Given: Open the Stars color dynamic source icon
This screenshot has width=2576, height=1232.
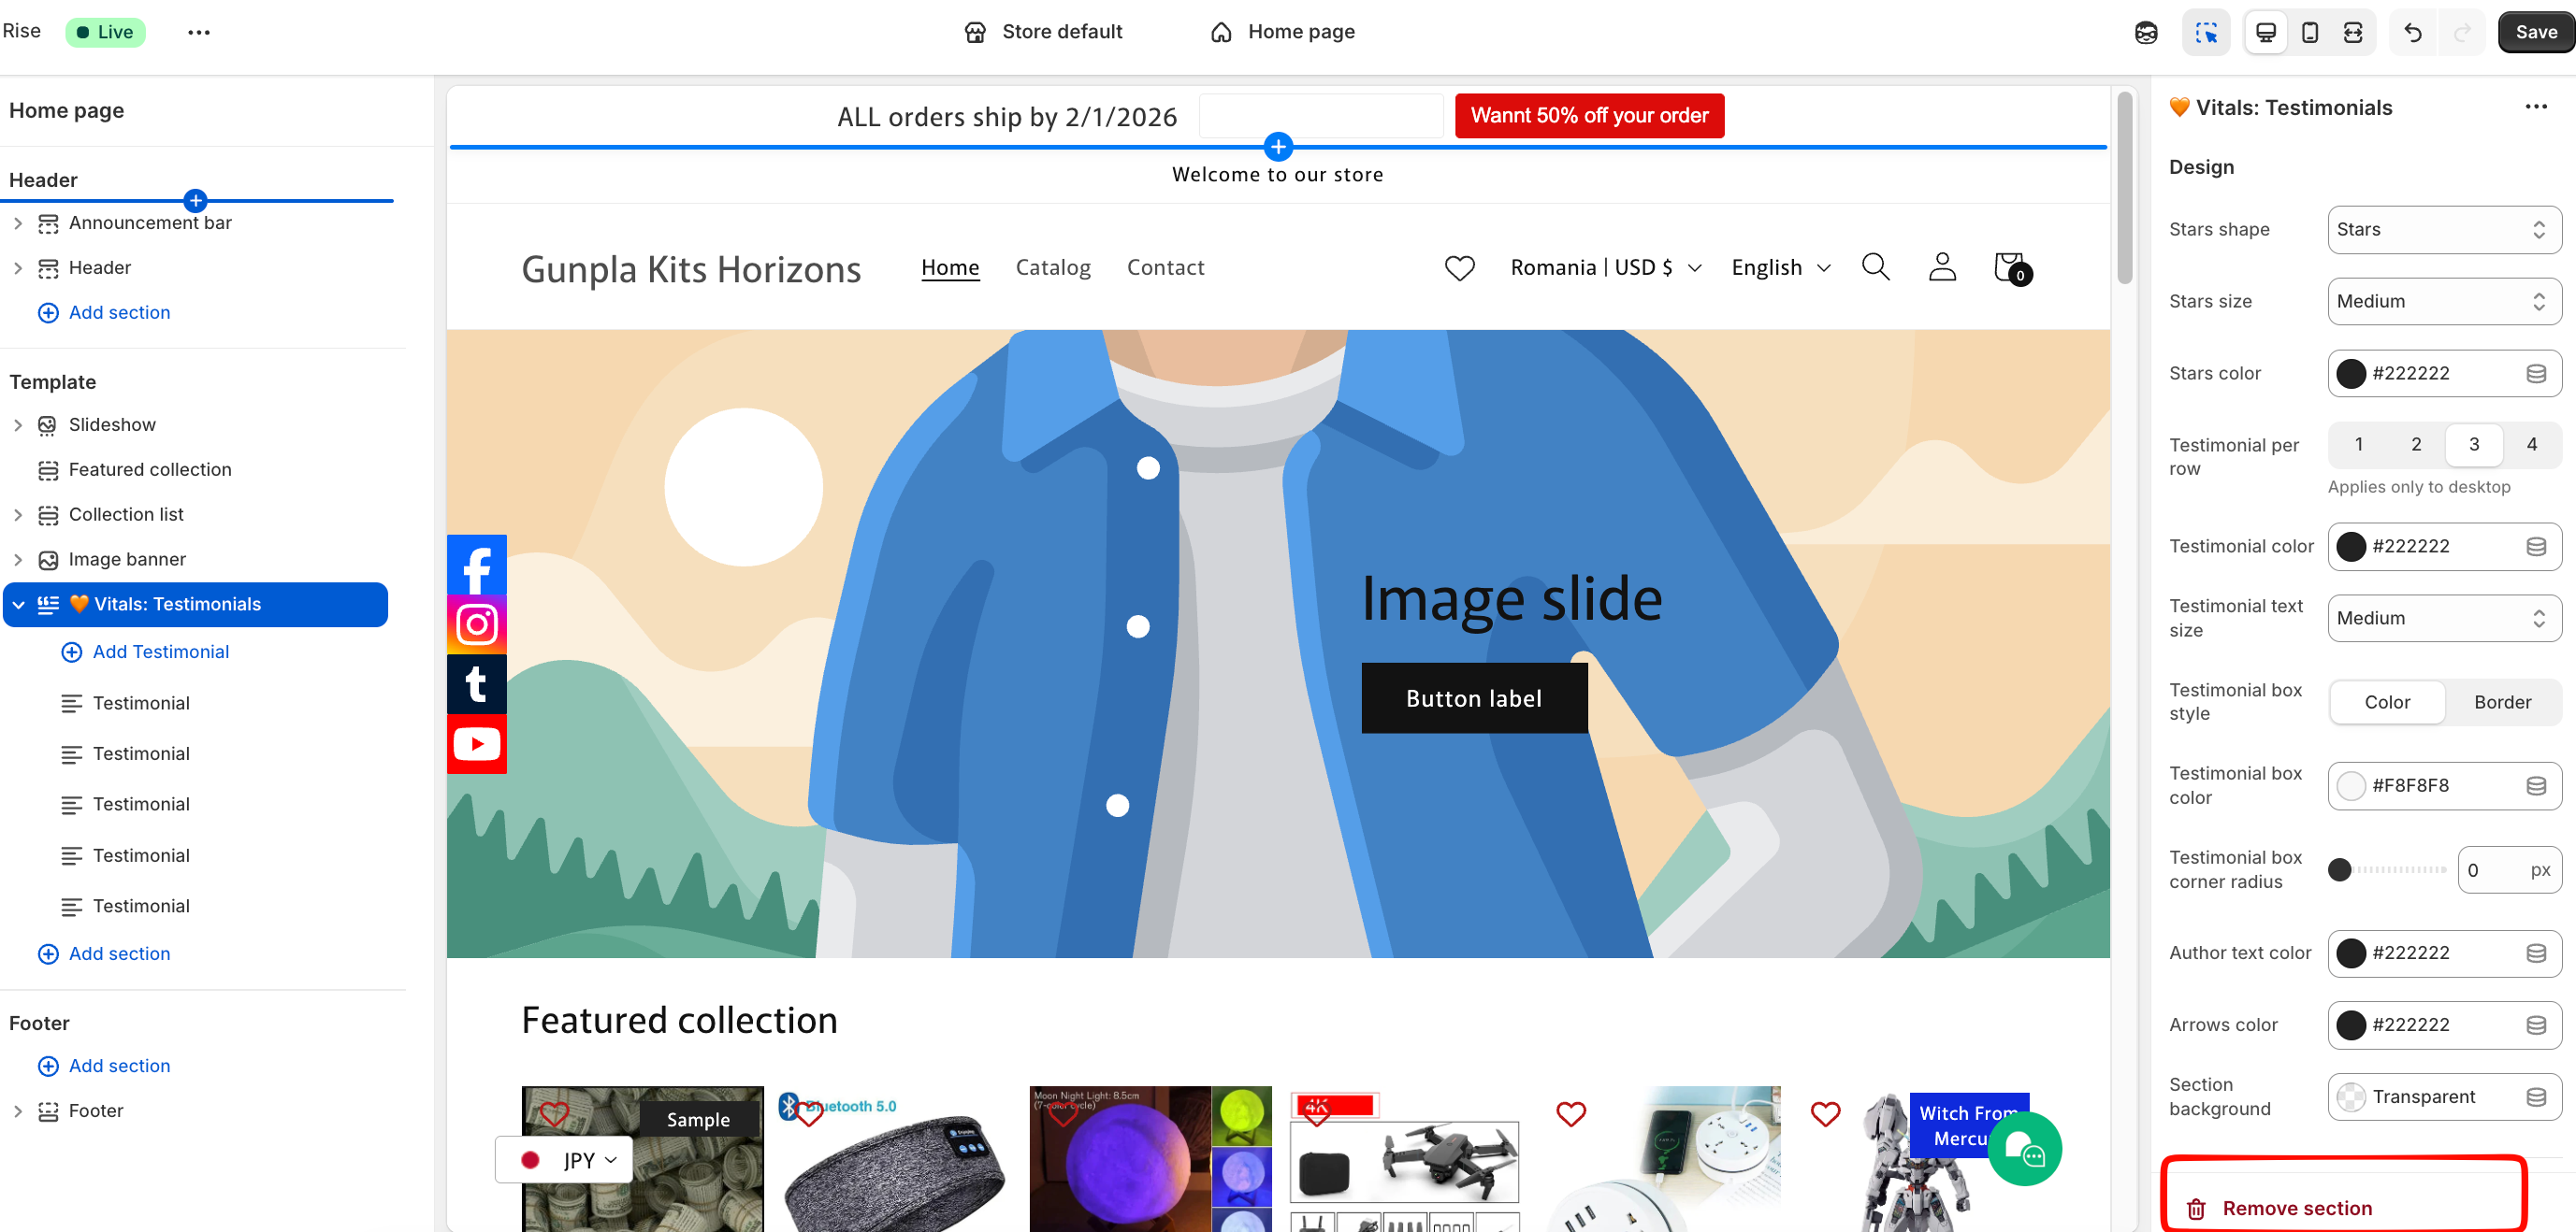Looking at the screenshot, I should 2535,374.
